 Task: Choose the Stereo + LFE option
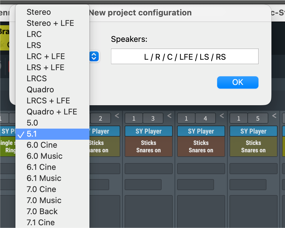pyautogui.click(x=50, y=23)
